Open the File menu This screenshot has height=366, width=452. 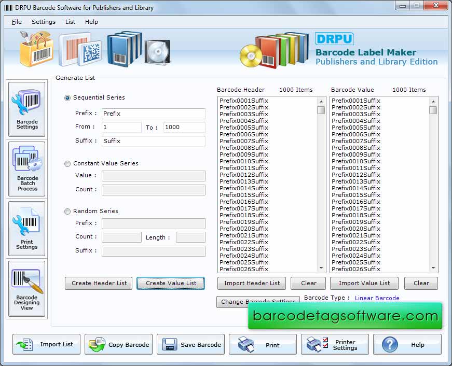(x=17, y=22)
